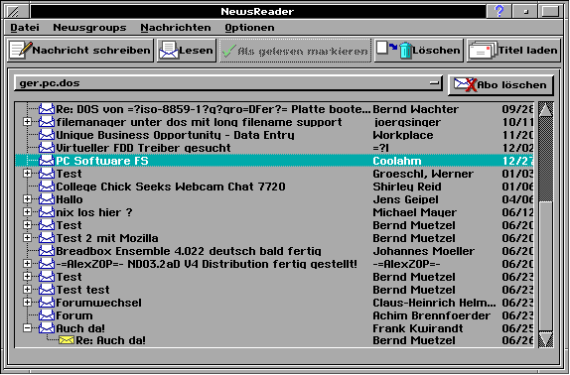Click envelope icon of Forum message

(47, 315)
